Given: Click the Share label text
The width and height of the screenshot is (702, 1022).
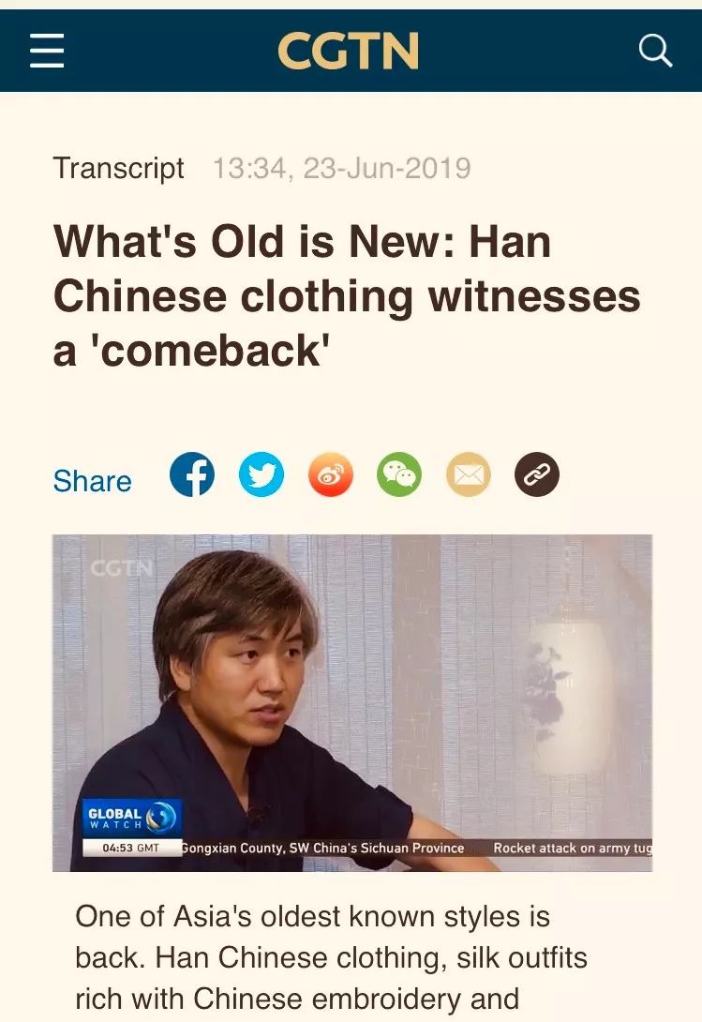Looking at the screenshot, I should (x=93, y=481).
